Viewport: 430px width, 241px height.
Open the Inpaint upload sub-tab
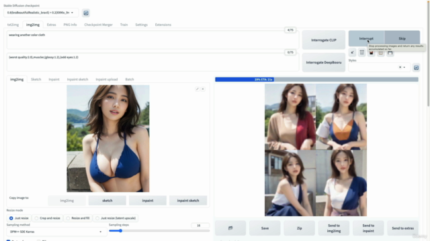(107, 79)
